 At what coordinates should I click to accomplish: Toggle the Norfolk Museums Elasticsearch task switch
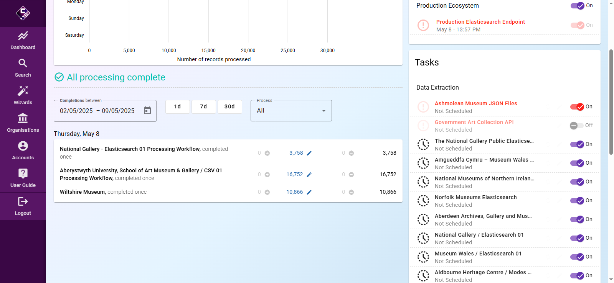click(x=577, y=201)
